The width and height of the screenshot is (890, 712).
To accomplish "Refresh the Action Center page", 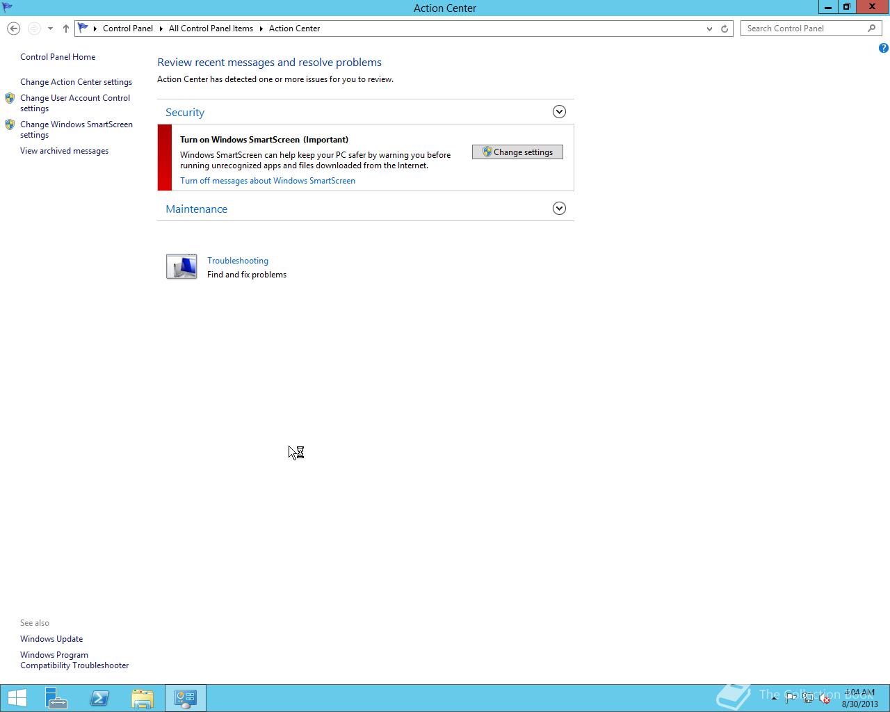I will [725, 29].
